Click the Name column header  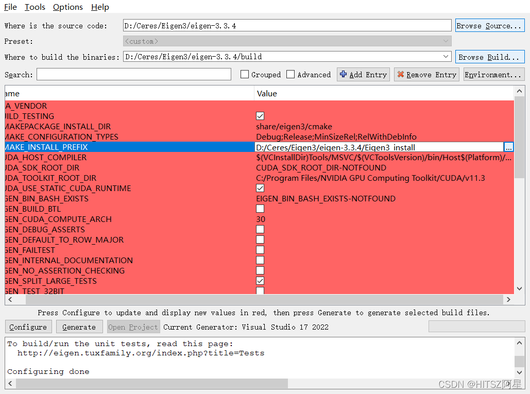coord(129,94)
